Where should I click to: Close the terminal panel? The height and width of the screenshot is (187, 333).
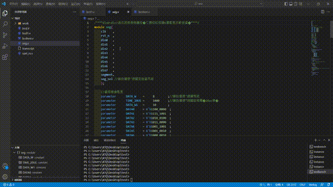tap(329, 140)
